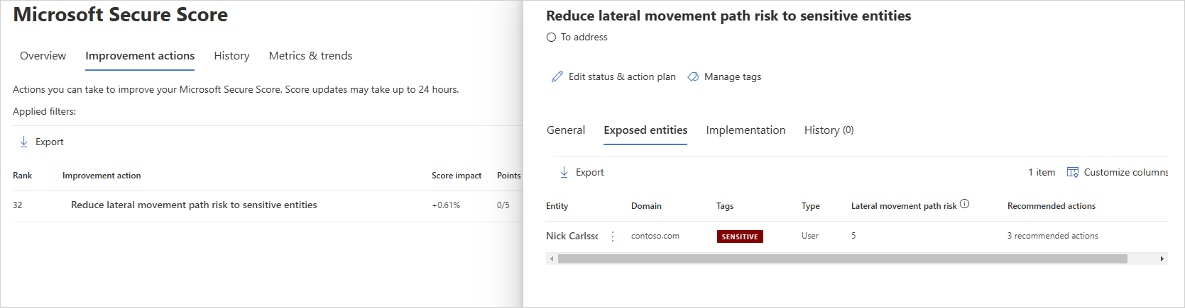Click info icon beside Lateral movement path risk
Viewport: 1185px width, 308px height.
tap(964, 204)
